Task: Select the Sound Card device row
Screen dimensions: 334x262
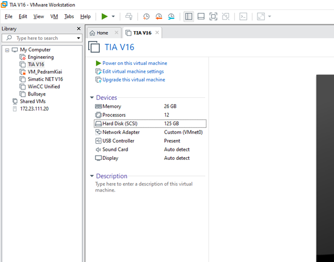Action: point(150,149)
